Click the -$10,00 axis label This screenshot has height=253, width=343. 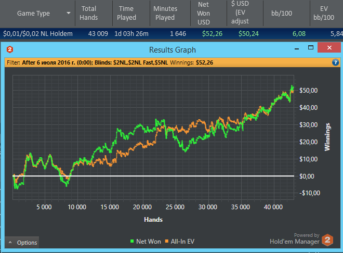[x=310, y=193]
